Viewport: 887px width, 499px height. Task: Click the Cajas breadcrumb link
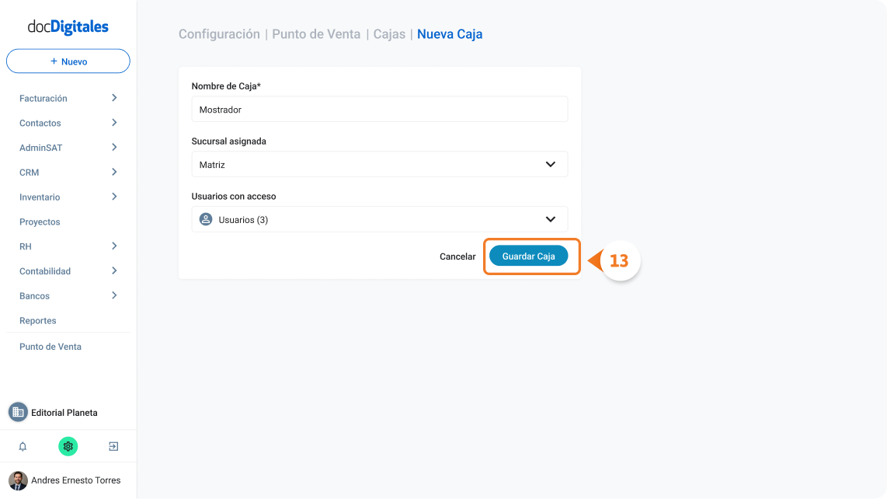tap(389, 34)
